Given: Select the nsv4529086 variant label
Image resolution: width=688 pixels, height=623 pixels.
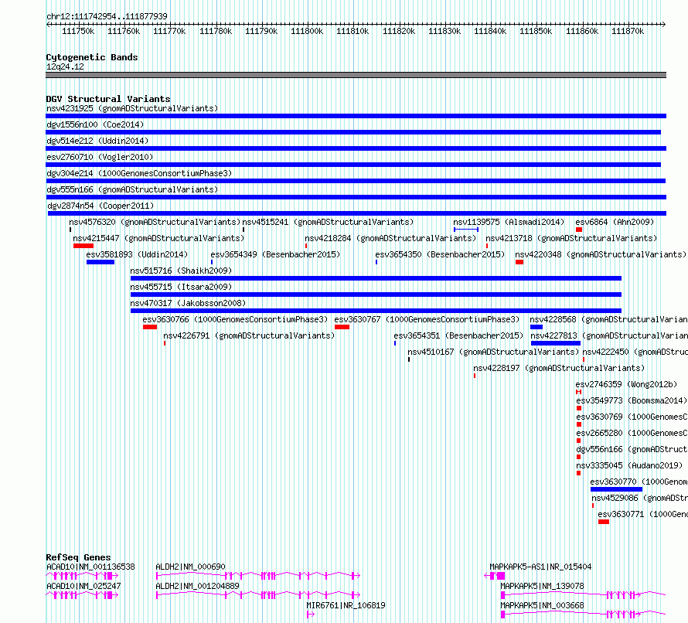Looking at the screenshot, I should tap(640, 498).
